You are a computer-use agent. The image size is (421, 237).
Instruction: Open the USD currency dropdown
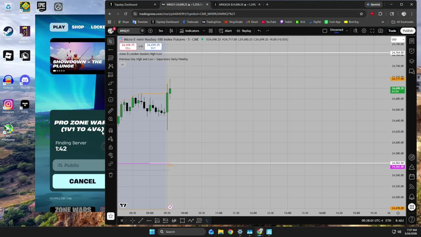[397, 39]
